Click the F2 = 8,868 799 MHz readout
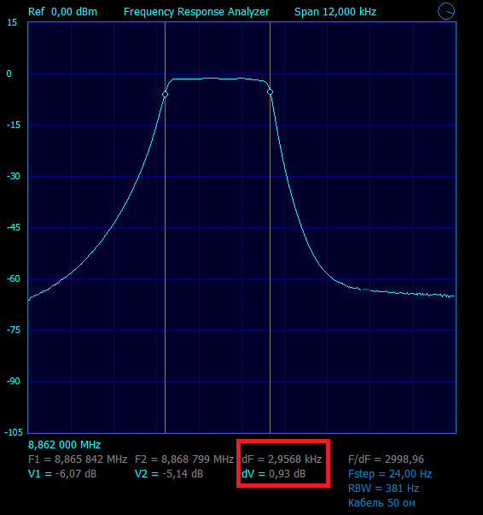The image size is (483, 515). tap(184, 459)
